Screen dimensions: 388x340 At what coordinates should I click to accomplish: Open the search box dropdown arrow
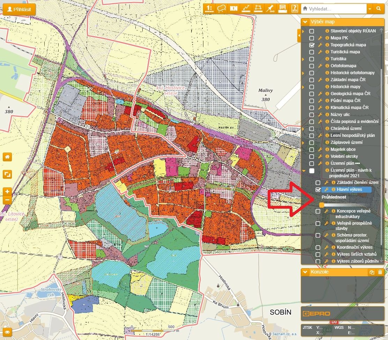(x=370, y=9)
